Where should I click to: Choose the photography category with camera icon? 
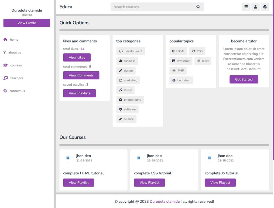(130, 100)
